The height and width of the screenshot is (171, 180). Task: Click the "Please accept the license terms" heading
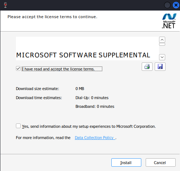52,17
